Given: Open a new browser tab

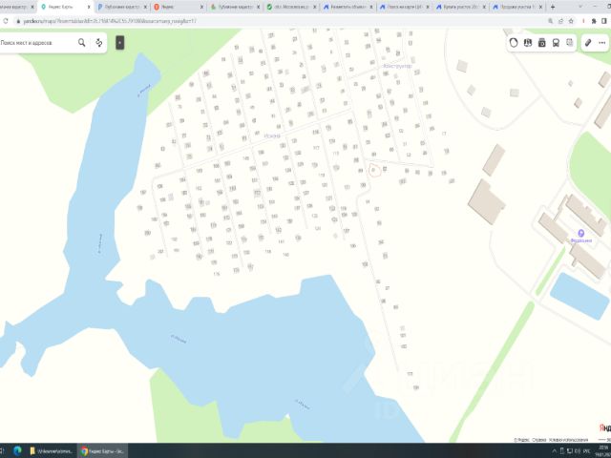Looking at the screenshot, I should [x=553, y=7].
